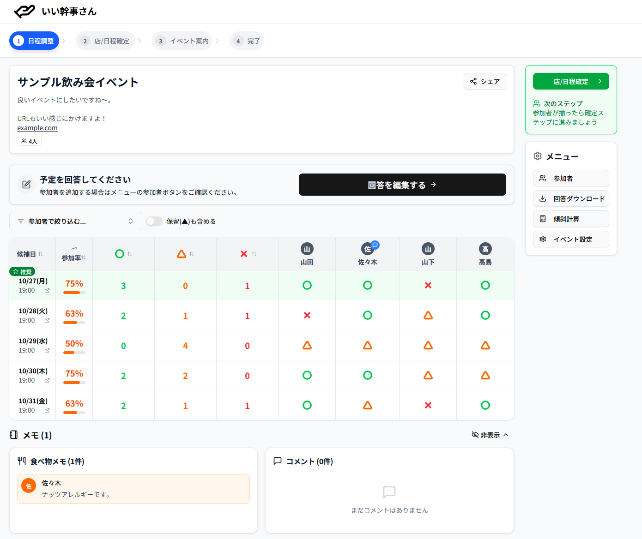Open external link icon for 10/27(月)
Viewport: 642px width, 539px height.
[47, 291]
